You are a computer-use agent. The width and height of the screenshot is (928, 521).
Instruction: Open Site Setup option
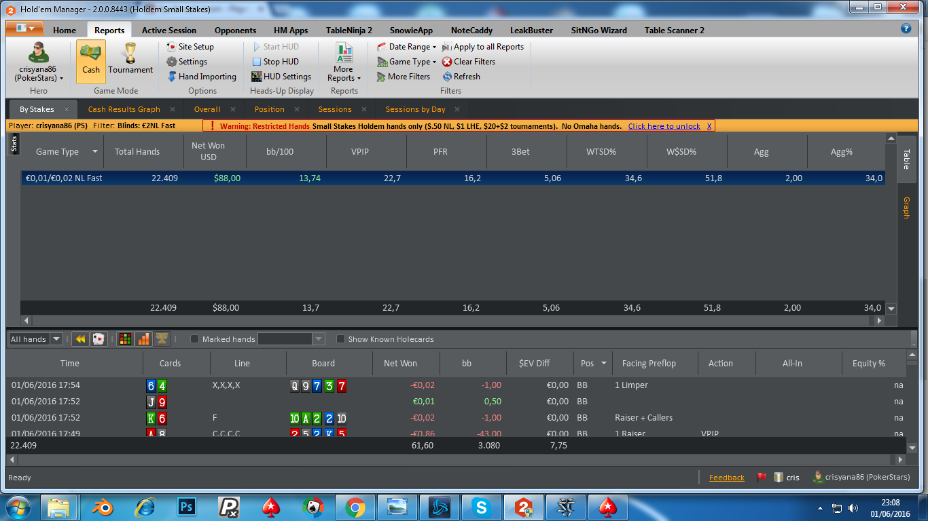pos(190,47)
